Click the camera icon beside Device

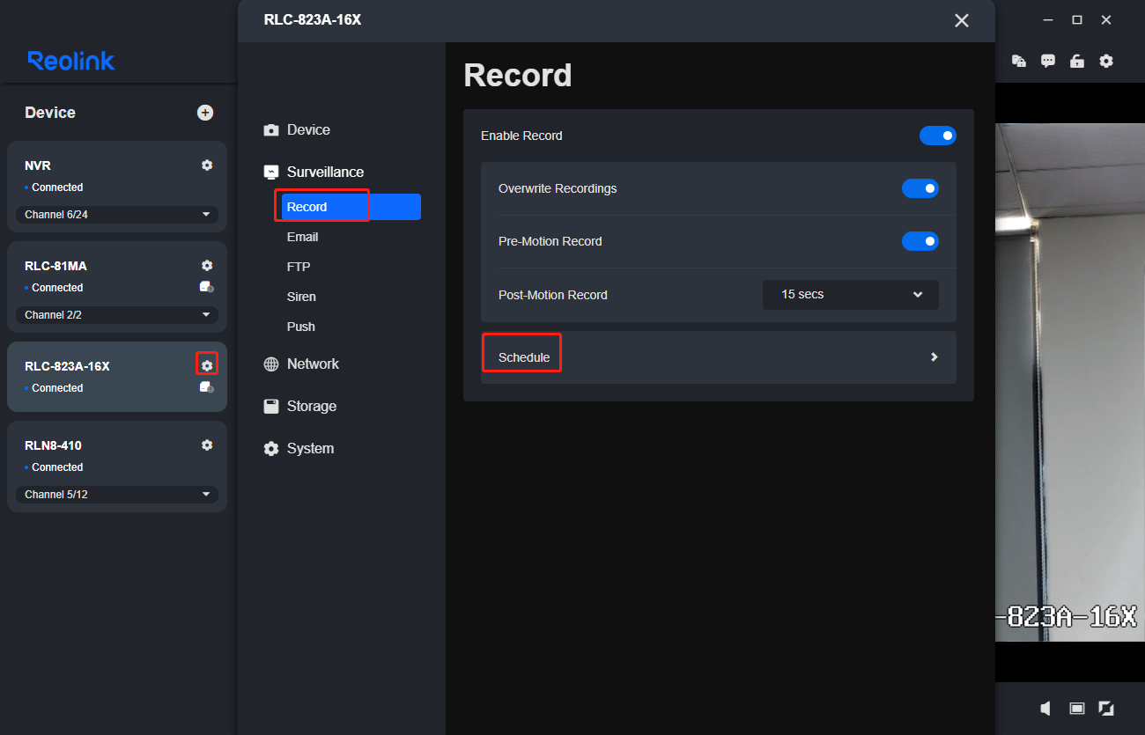click(271, 130)
